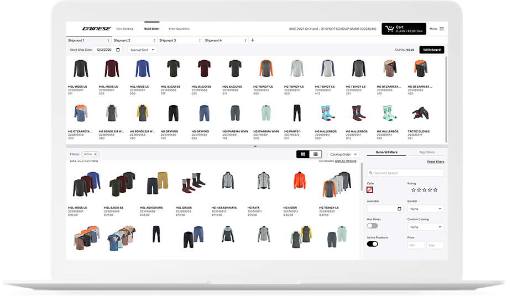Screen dimensions: 507x297
Task: Open HG MOOR orange jacket in catalog
Action: point(299,180)
